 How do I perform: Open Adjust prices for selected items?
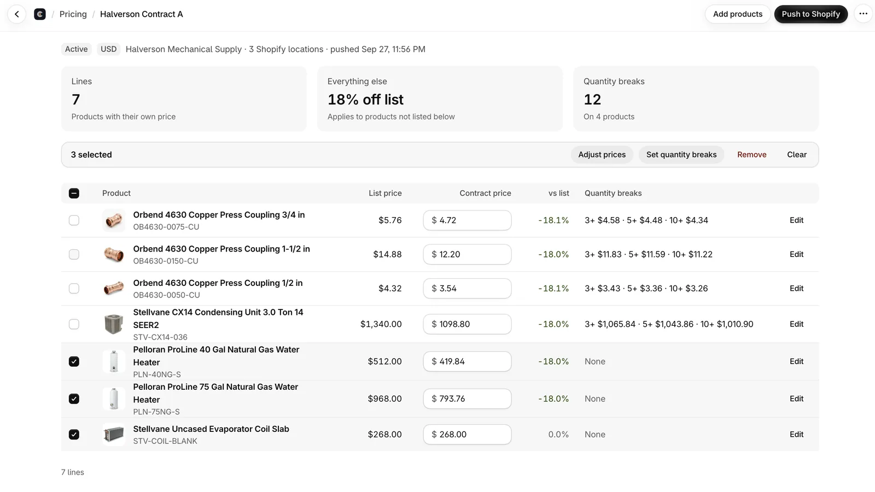click(602, 155)
